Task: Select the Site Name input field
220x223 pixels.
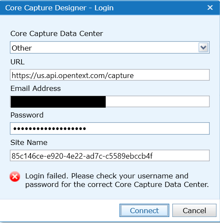Action: coord(110,156)
